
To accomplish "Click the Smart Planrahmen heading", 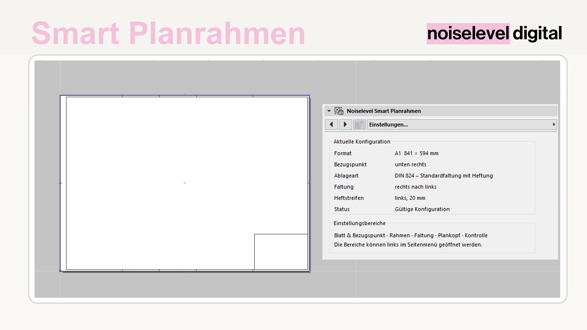I will pos(168,33).
